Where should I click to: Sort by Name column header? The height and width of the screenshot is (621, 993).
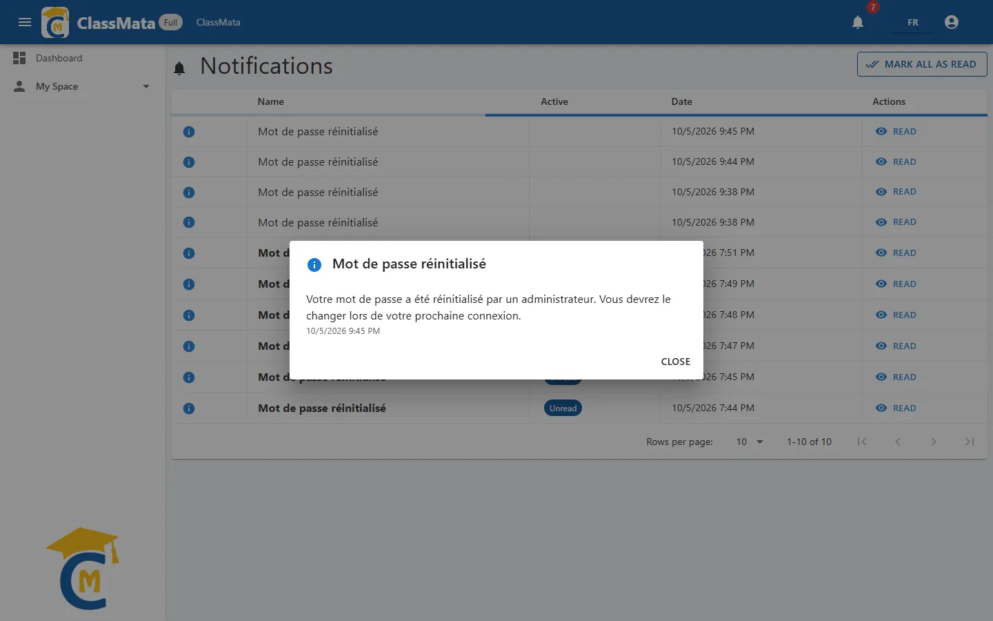pos(270,101)
